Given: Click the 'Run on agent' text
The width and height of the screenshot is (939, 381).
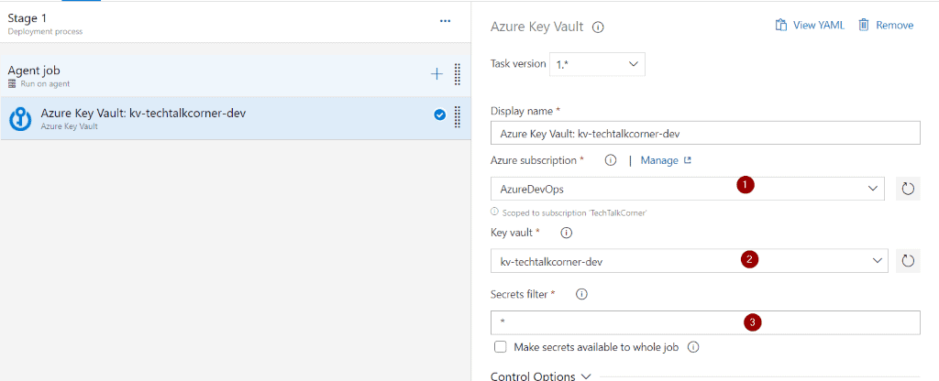Looking at the screenshot, I should point(45,83).
